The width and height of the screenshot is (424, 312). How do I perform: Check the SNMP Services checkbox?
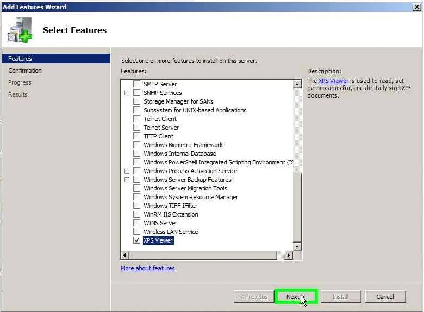[x=137, y=93]
